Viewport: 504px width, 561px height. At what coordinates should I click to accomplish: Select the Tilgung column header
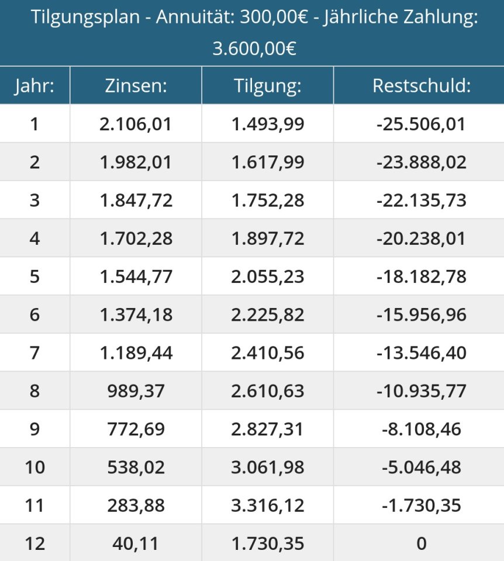pyautogui.click(x=268, y=85)
